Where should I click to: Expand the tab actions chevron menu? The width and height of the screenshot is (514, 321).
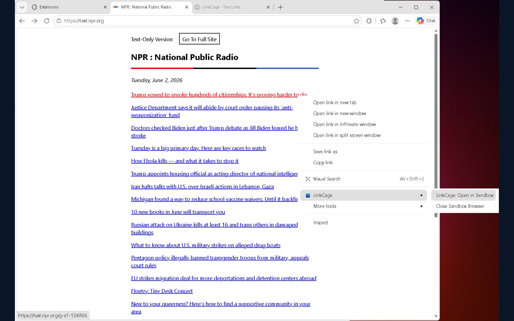pyautogui.click(x=22, y=7)
